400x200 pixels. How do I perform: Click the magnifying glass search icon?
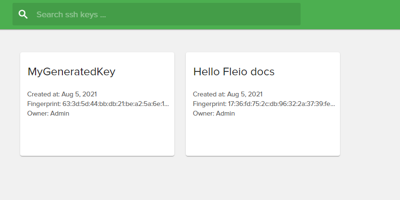23,14
